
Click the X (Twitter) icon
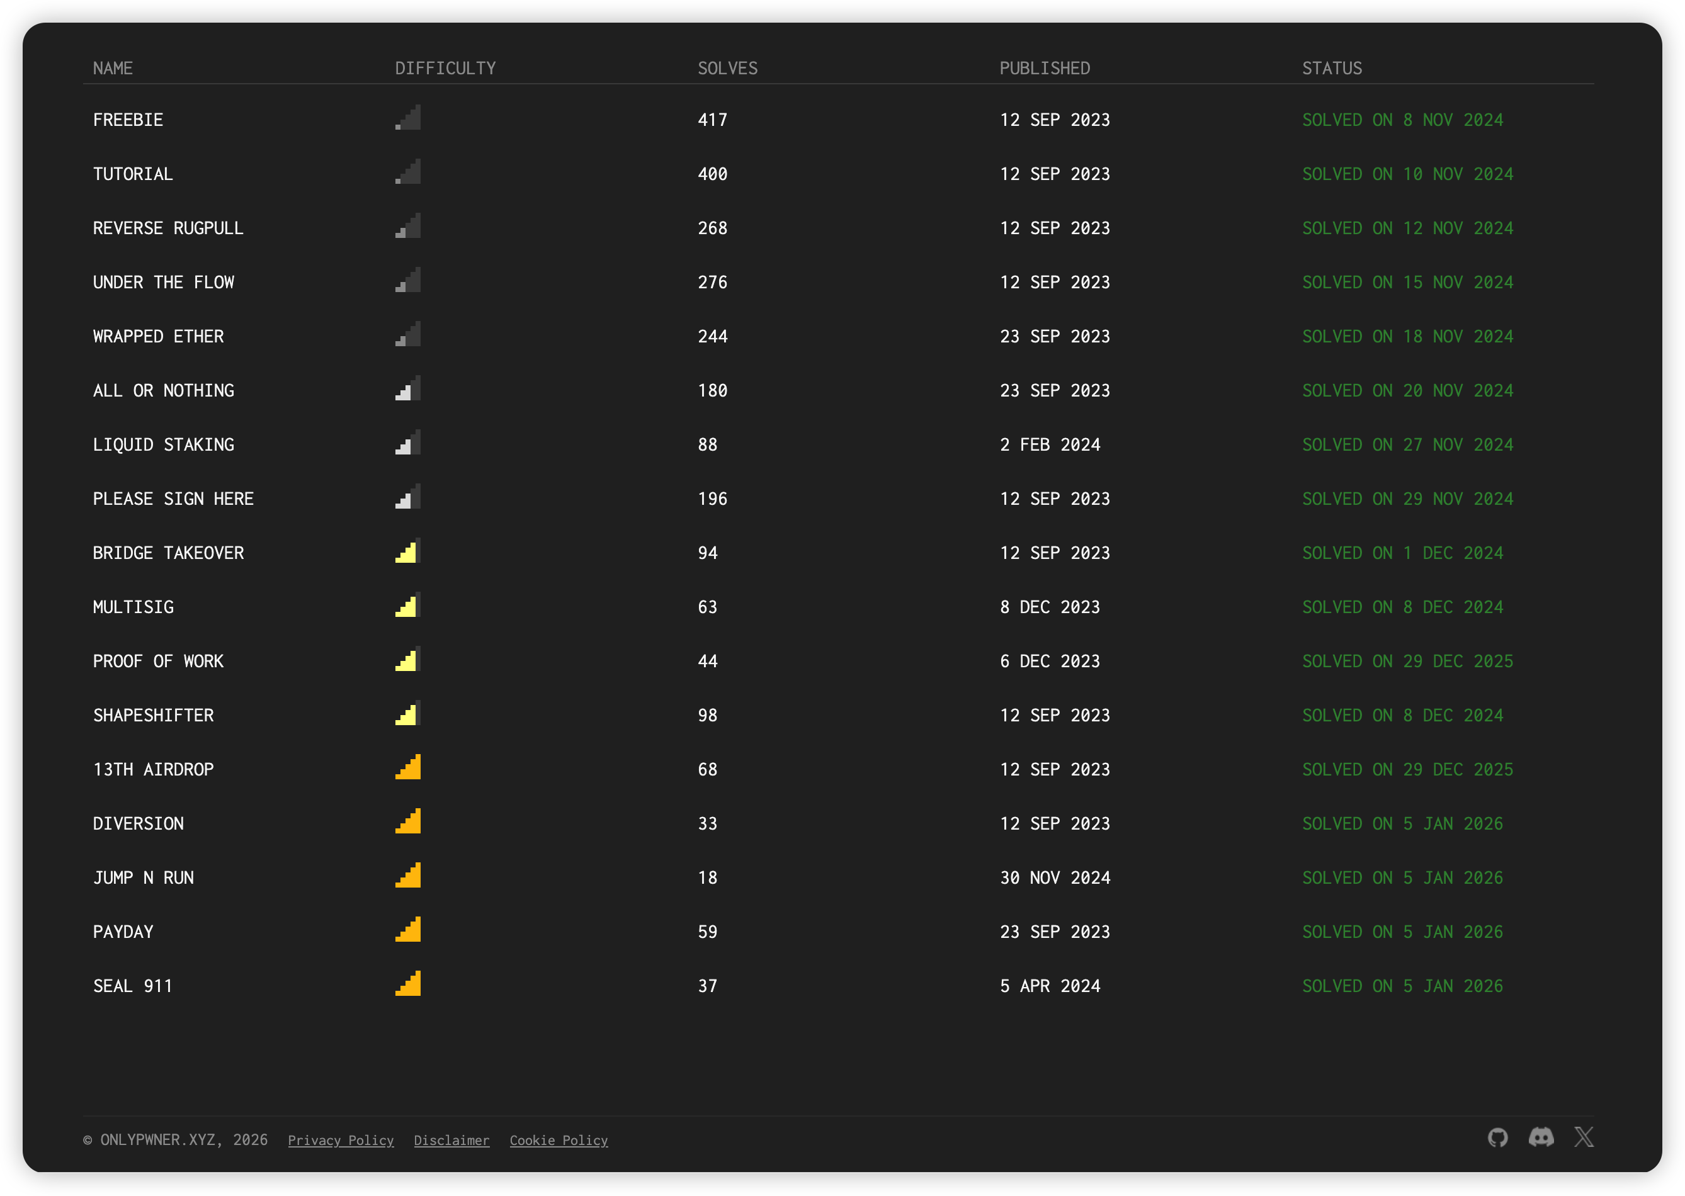(1584, 1137)
